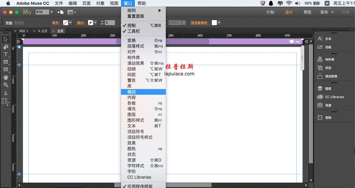355x188 pixels.
Task: Switch to 计划 view
Action: coord(270,12)
